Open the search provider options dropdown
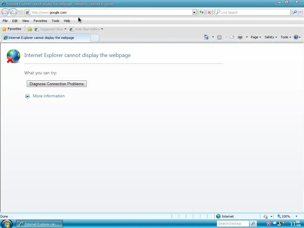This screenshot has height=228, width=304. point(300,12)
